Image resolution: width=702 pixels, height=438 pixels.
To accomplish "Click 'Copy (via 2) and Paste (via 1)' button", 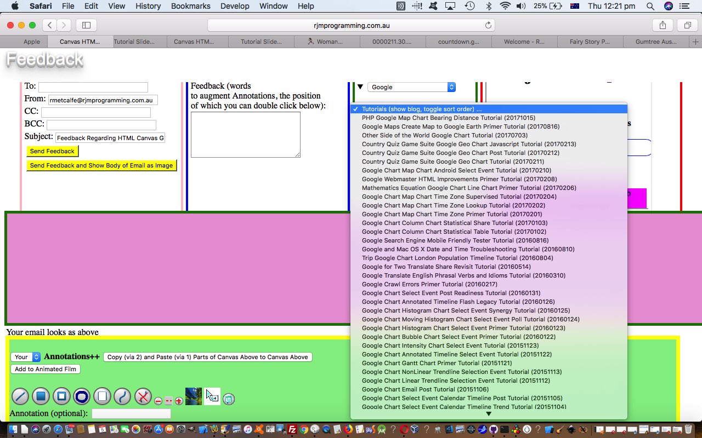I will click(207, 357).
